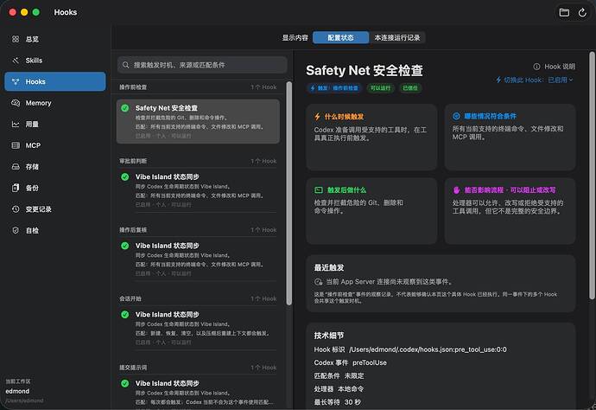Click the preToolUse Codex 事件 value

(x=370, y=362)
